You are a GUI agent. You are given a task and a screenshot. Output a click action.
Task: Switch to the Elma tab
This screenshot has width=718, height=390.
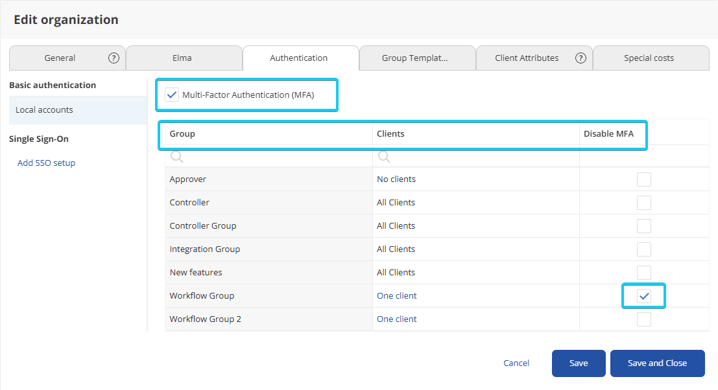point(184,58)
